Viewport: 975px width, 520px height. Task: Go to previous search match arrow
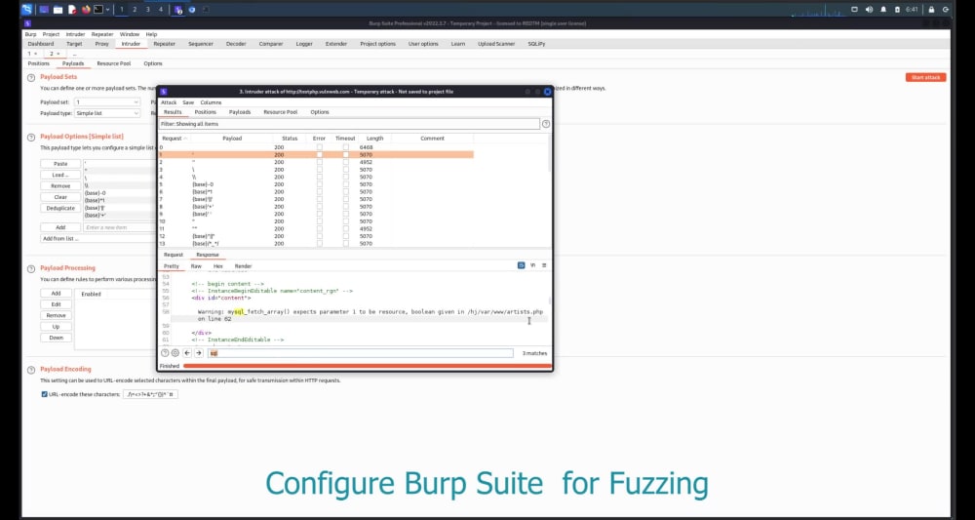[187, 353]
